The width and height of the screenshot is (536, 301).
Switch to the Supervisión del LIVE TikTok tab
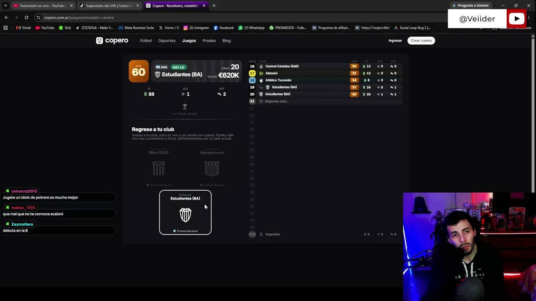click(x=109, y=5)
